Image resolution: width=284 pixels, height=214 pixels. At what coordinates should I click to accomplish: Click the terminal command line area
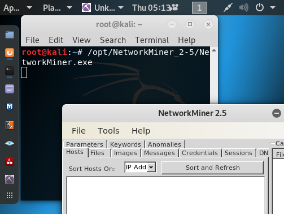click(x=115, y=57)
